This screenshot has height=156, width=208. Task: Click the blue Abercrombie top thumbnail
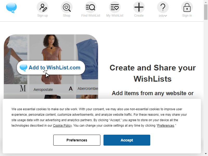coord(87,59)
